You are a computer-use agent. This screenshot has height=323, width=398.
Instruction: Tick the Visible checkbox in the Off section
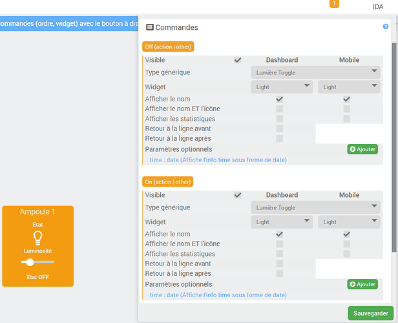pos(238,60)
